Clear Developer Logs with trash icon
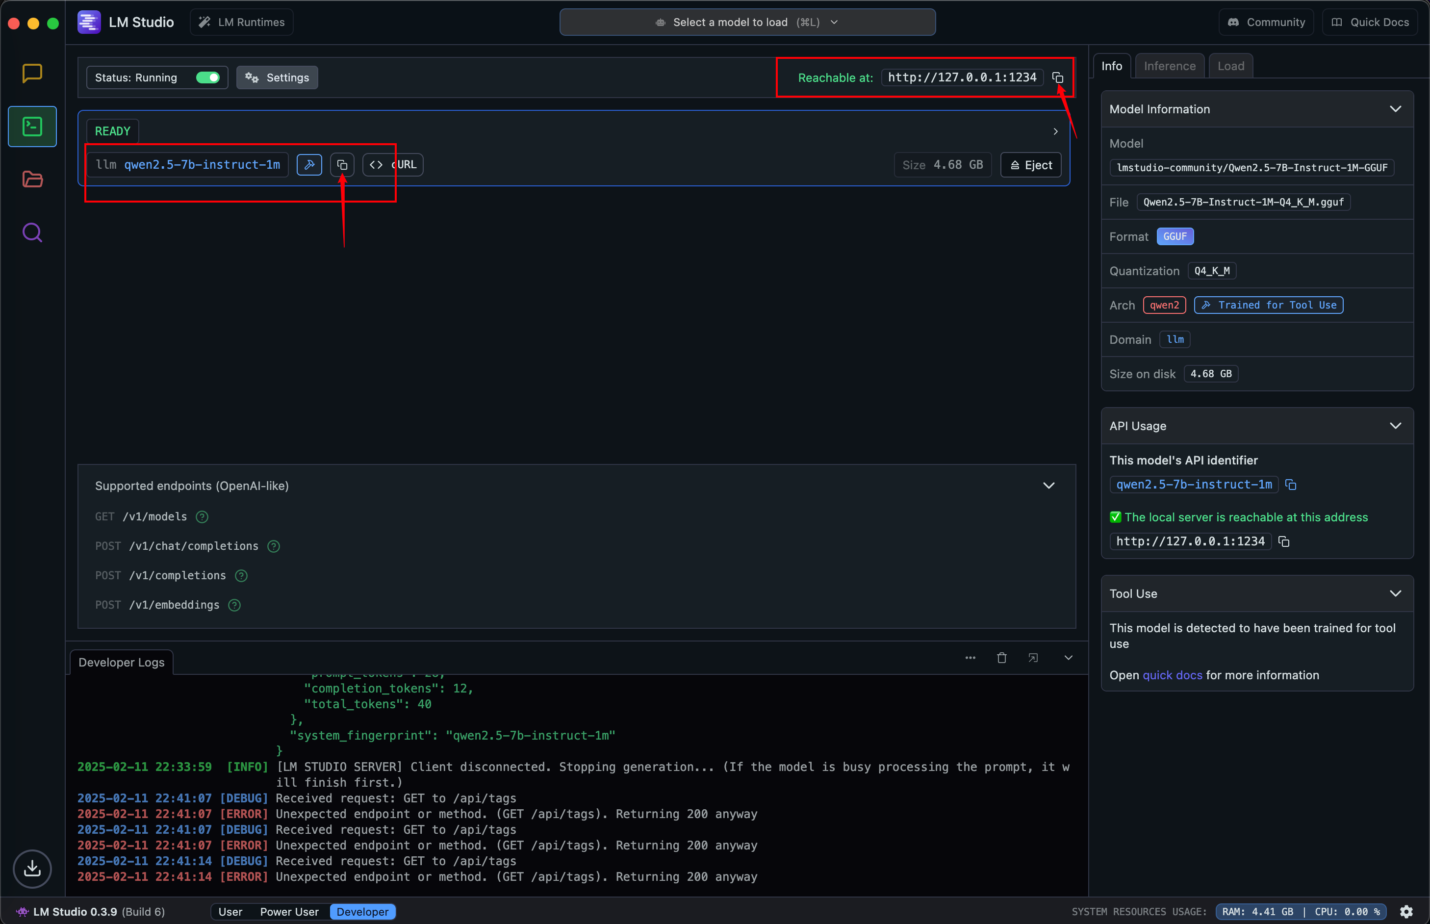1430x924 pixels. (x=1001, y=658)
